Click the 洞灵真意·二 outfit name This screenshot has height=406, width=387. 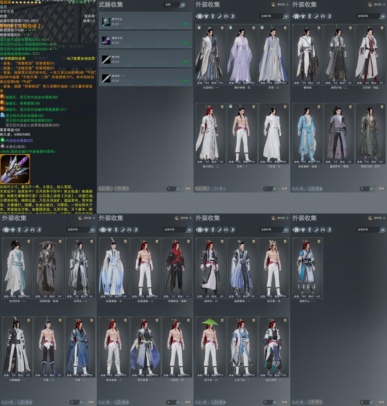click(114, 380)
